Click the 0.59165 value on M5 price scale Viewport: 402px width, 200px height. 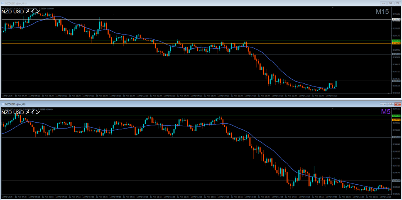click(396, 109)
